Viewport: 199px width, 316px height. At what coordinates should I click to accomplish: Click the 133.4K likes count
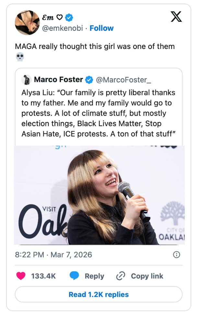tap(43, 276)
